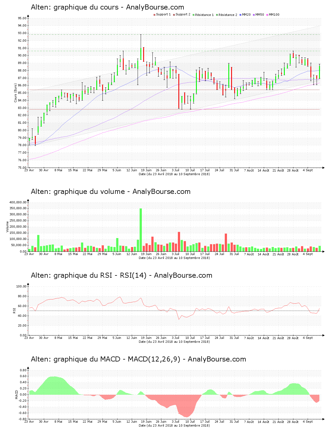Click the tallest green volume bar near 19 Juin
335x433 pixels.
point(141,230)
